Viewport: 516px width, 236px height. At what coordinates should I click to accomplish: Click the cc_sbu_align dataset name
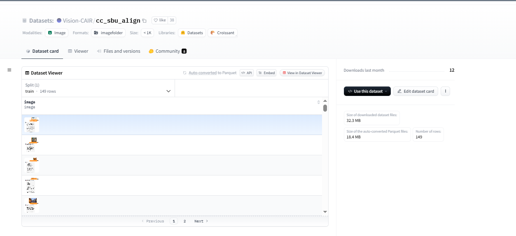tap(118, 21)
